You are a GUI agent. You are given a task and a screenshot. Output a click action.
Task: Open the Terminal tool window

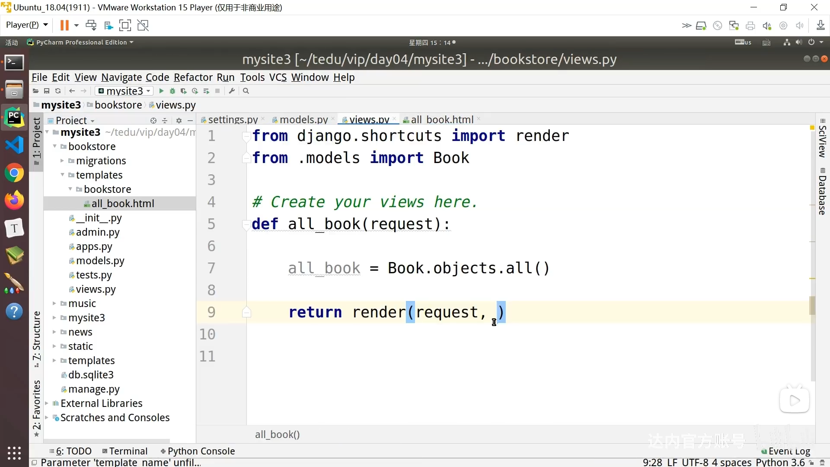125,451
